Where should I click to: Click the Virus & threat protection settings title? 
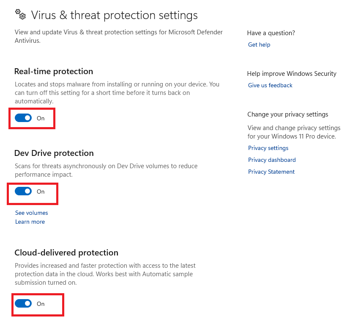114,15
